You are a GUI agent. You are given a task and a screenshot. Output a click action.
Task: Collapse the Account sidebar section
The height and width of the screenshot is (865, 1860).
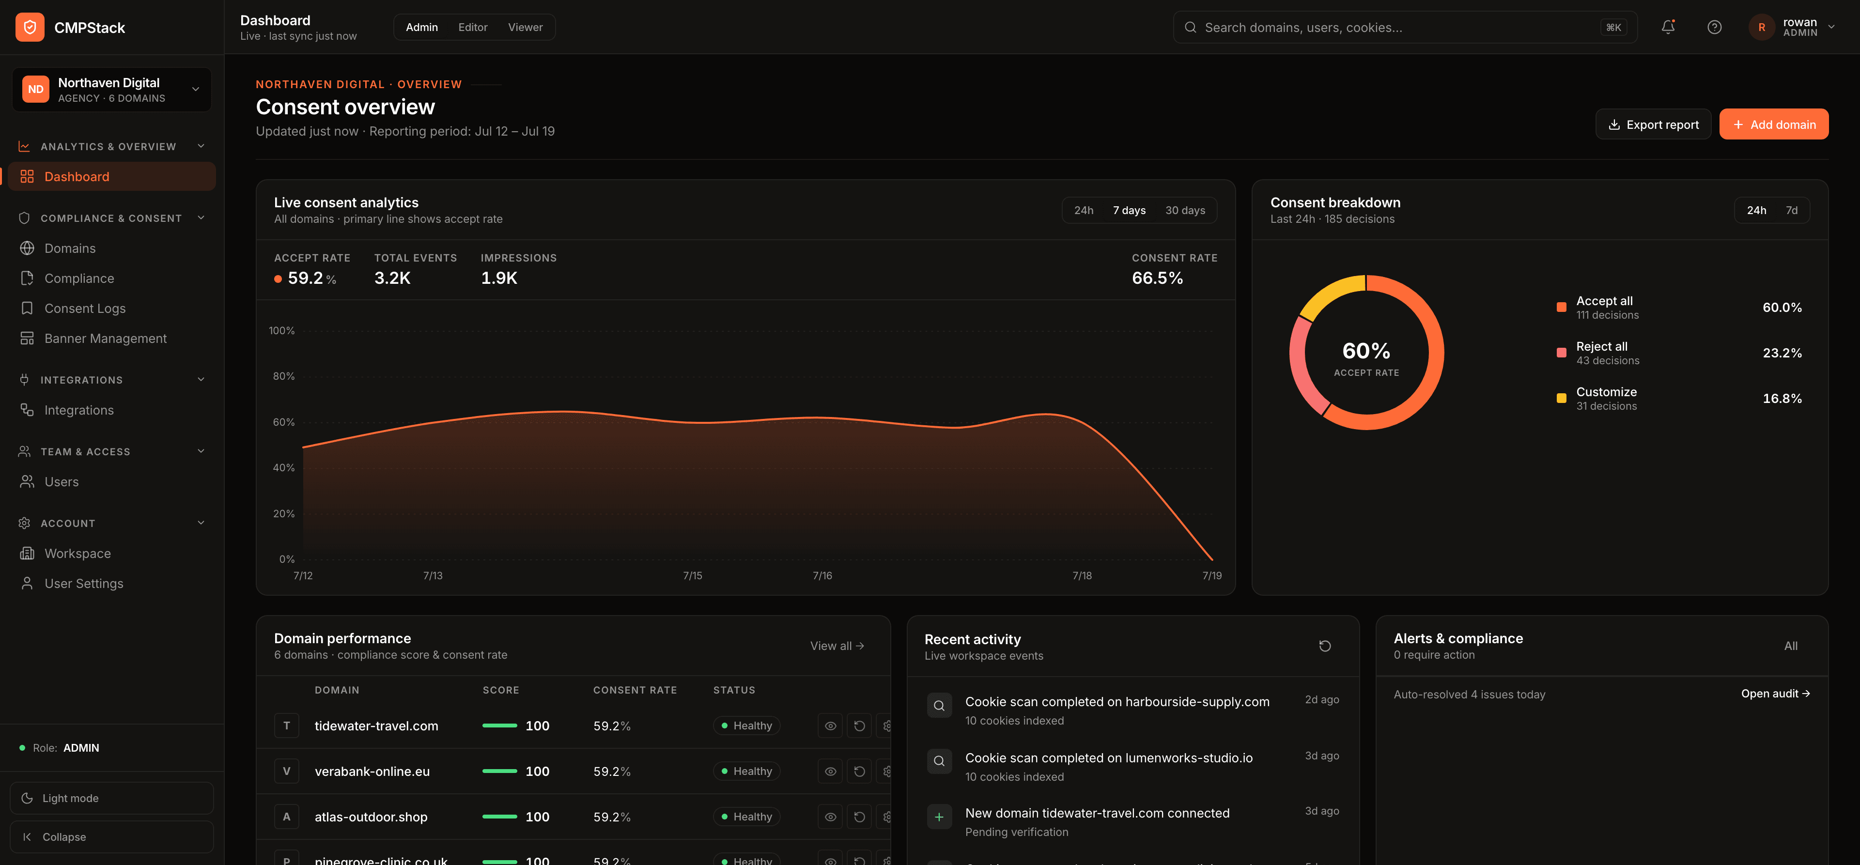[x=112, y=523]
